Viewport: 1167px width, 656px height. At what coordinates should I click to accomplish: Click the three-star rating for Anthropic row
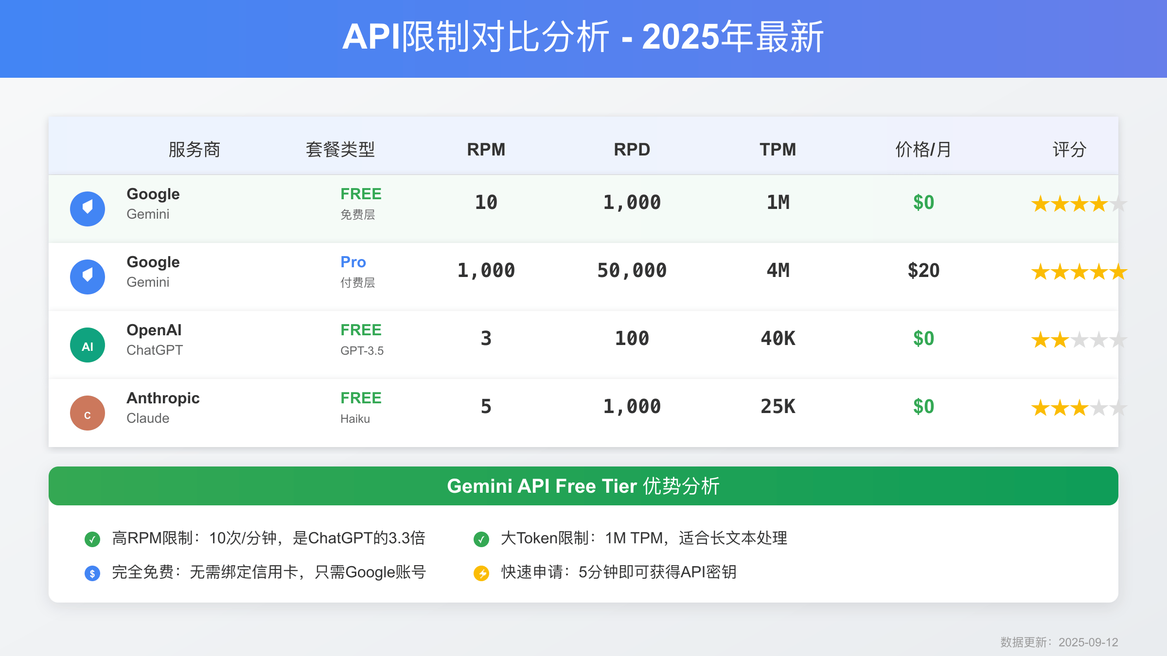[x=1079, y=408]
